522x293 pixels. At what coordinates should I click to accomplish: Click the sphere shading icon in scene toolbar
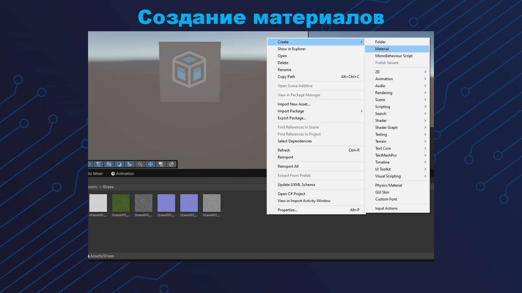click(x=119, y=164)
